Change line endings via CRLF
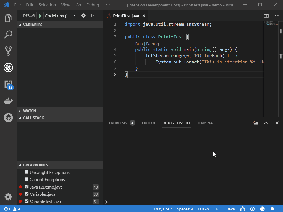Viewport: 283px width, 212px height. [218, 209]
